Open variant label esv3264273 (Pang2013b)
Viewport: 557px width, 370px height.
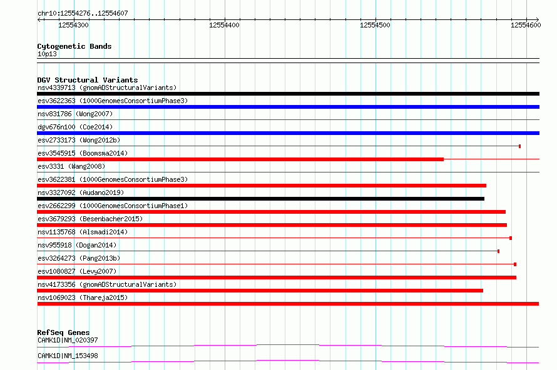[79, 258]
